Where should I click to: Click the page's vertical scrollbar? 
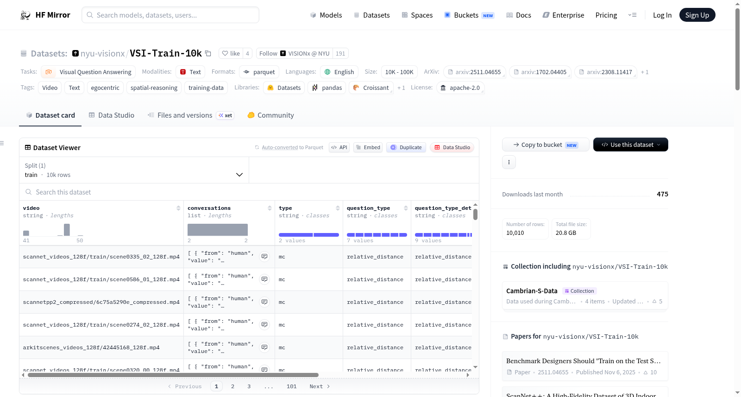pos(737,50)
